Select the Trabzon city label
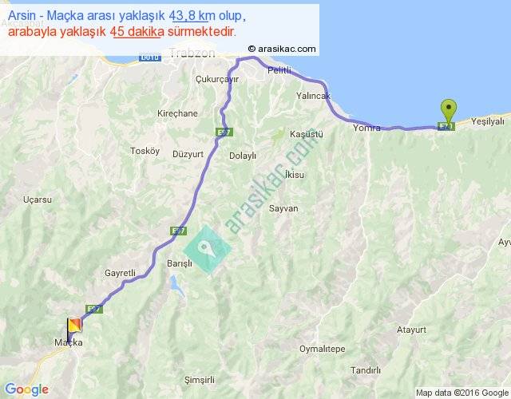The height and width of the screenshot is (399, 511). pos(192,53)
